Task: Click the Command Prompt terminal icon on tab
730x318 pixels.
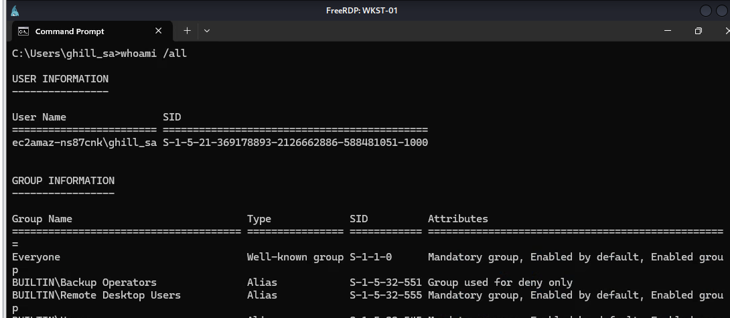Action: pos(23,31)
